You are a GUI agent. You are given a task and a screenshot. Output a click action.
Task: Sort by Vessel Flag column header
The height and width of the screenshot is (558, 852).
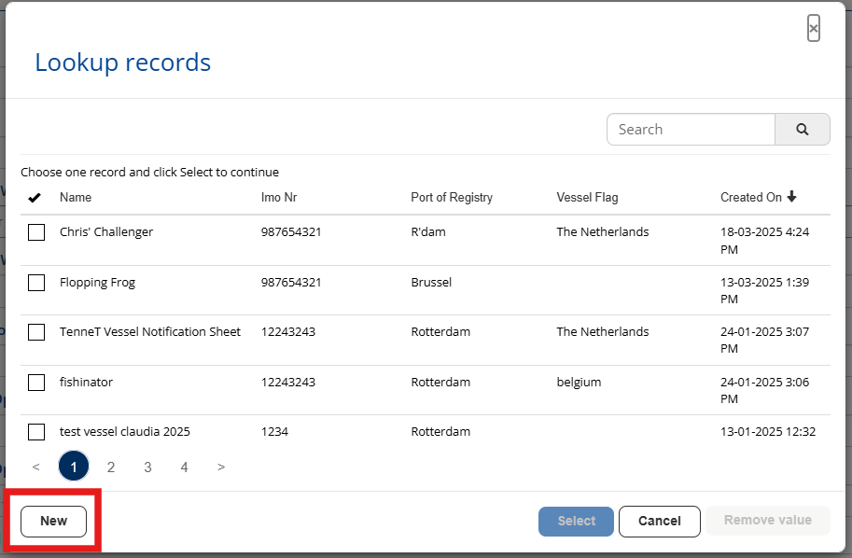587,198
